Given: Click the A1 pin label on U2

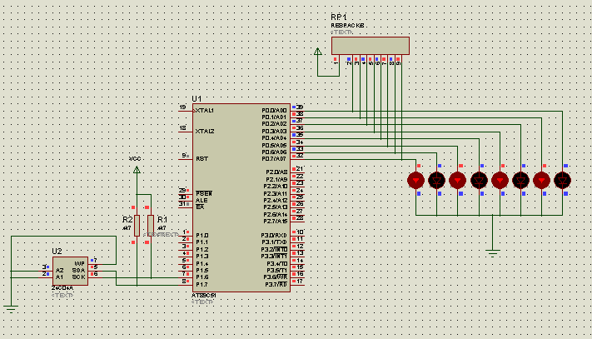Looking at the screenshot, I should click(59, 277).
